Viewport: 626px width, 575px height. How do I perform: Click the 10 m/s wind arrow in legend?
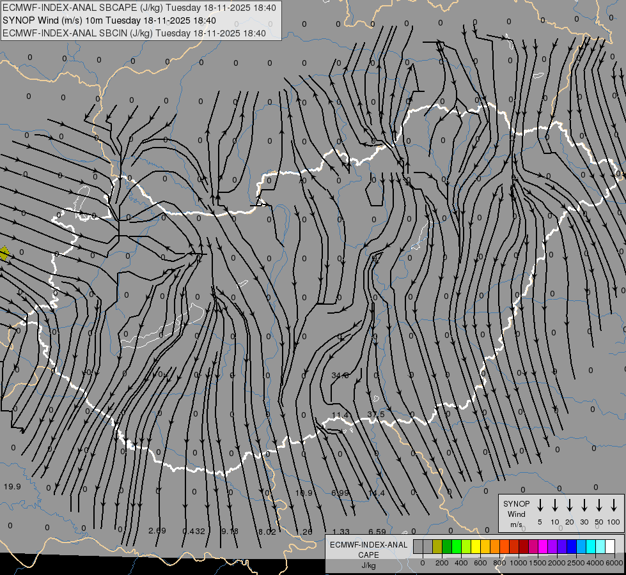point(555,505)
